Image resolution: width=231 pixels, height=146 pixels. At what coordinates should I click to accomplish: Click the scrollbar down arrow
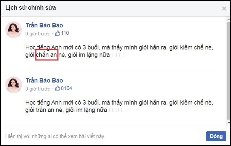point(228,123)
